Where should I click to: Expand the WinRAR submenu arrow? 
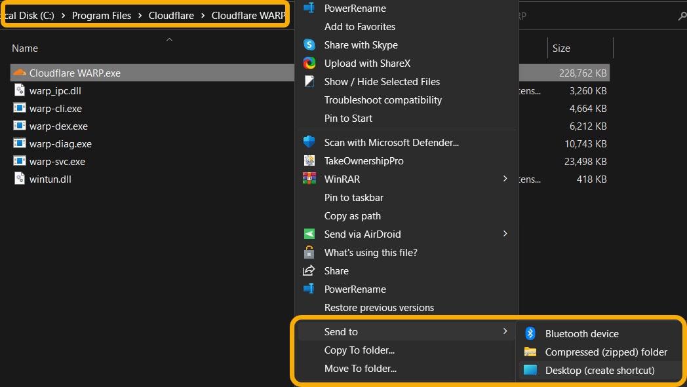point(505,179)
